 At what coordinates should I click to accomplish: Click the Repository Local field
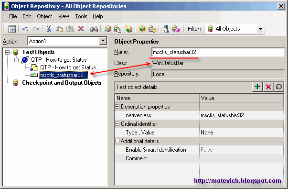coord(218,74)
